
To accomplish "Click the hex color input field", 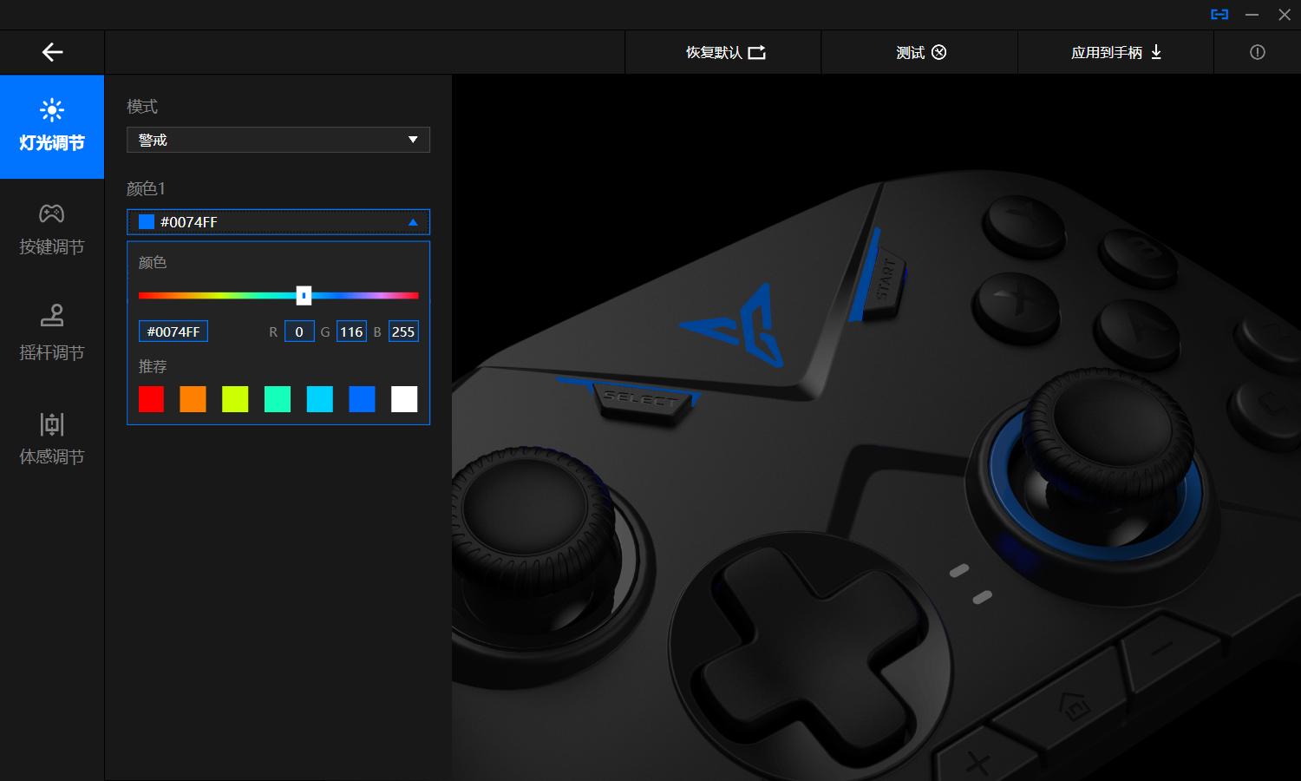I will point(173,331).
